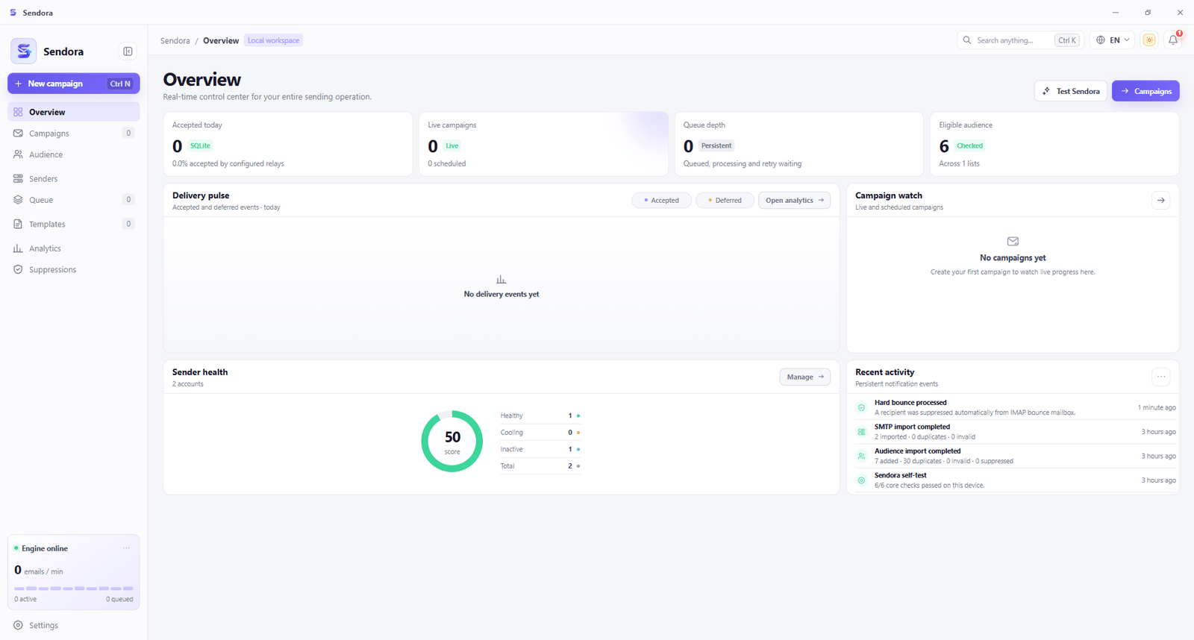Image resolution: width=1194 pixels, height=640 pixels.
Task: Open Settings at sidebar bottom
Action: click(74, 625)
